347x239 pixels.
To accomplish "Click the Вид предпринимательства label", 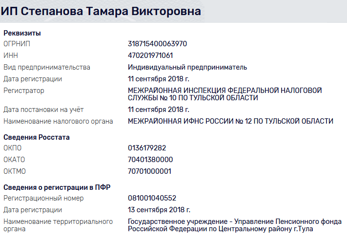I will pyautogui.click(x=47, y=67).
